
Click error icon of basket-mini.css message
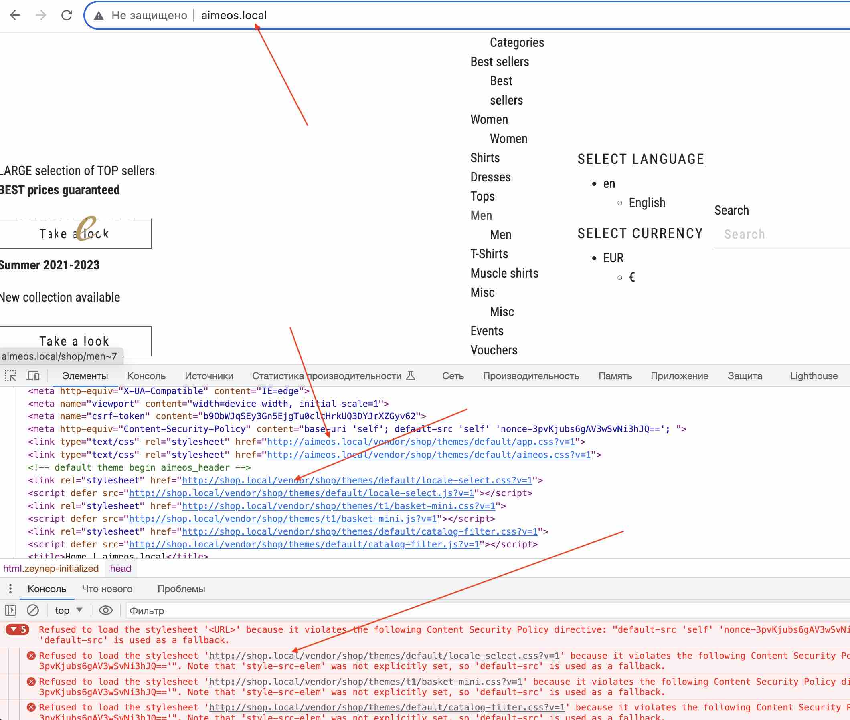31,681
